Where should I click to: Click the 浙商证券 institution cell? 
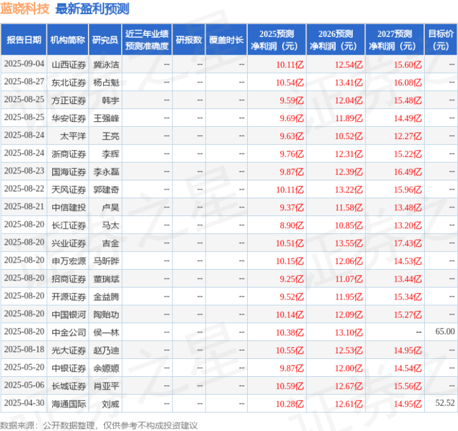(x=69, y=154)
